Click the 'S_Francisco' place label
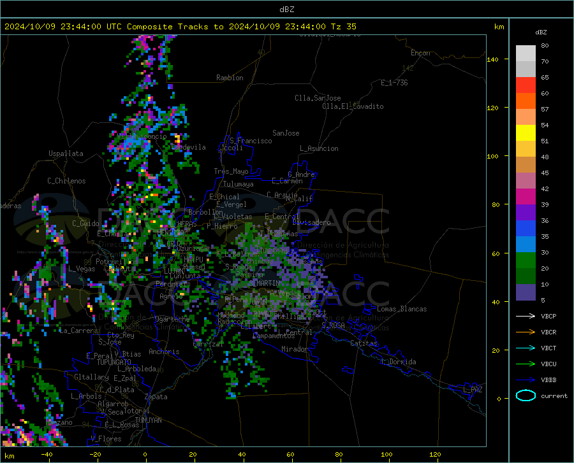This screenshot has width=574, height=463. pos(251,141)
